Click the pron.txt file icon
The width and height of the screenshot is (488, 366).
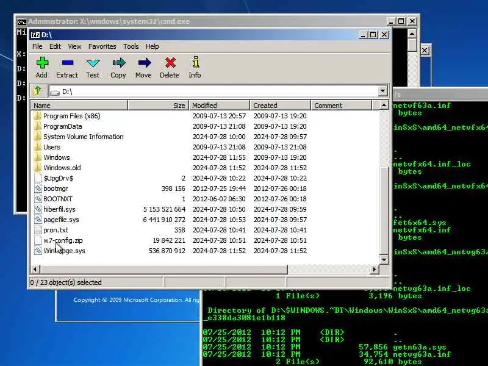(x=38, y=230)
